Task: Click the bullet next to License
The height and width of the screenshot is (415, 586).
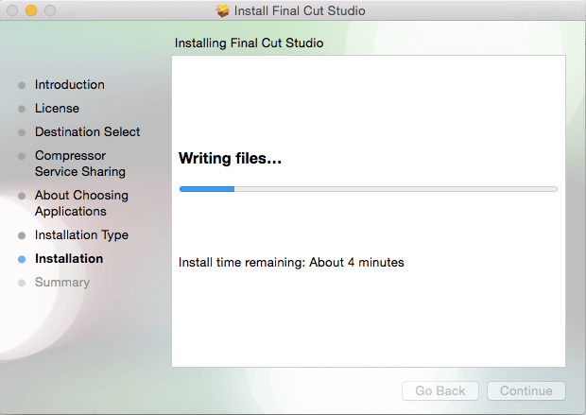Action: coord(22,109)
